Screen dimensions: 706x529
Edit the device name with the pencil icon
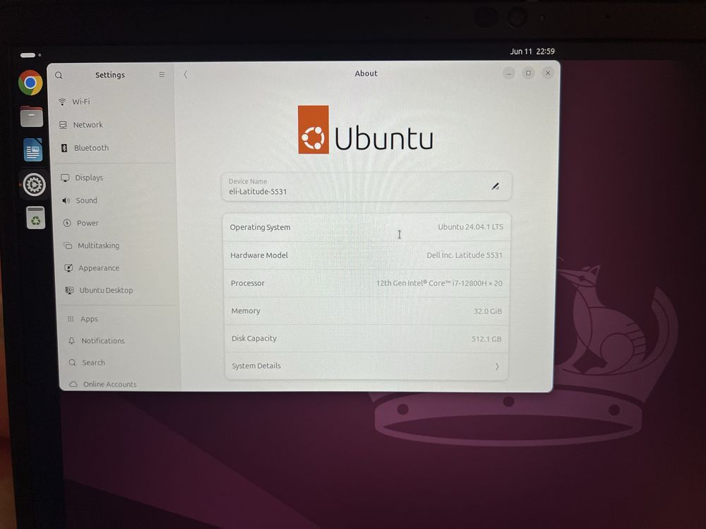click(496, 186)
